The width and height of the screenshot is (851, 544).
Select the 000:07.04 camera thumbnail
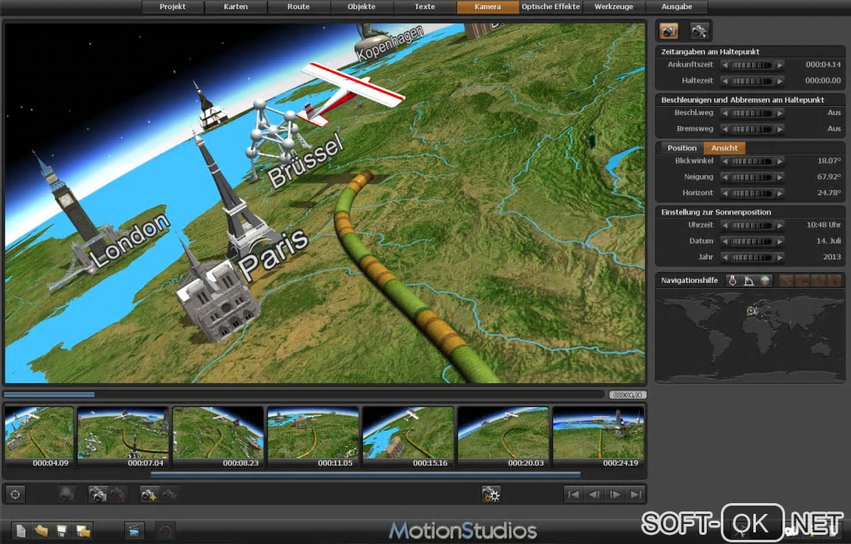[123, 437]
